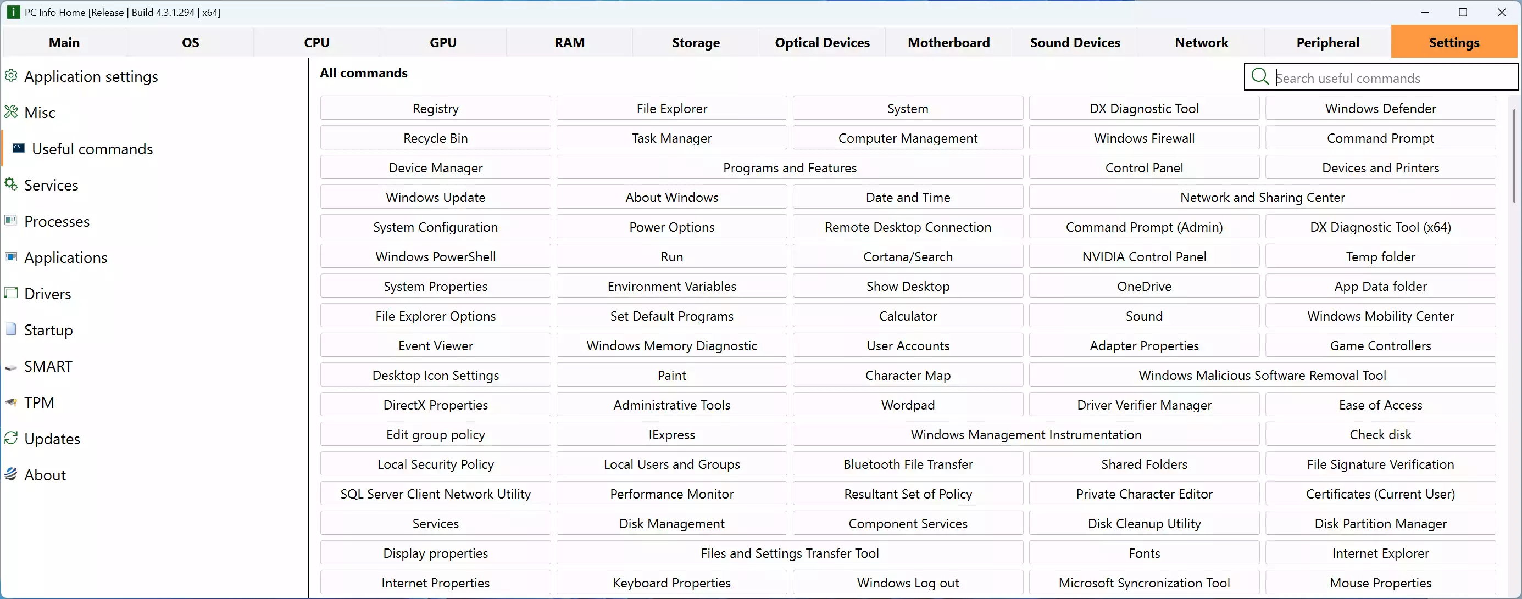The height and width of the screenshot is (599, 1522).
Task: Click the Application settings gear icon
Action: point(10,76)
